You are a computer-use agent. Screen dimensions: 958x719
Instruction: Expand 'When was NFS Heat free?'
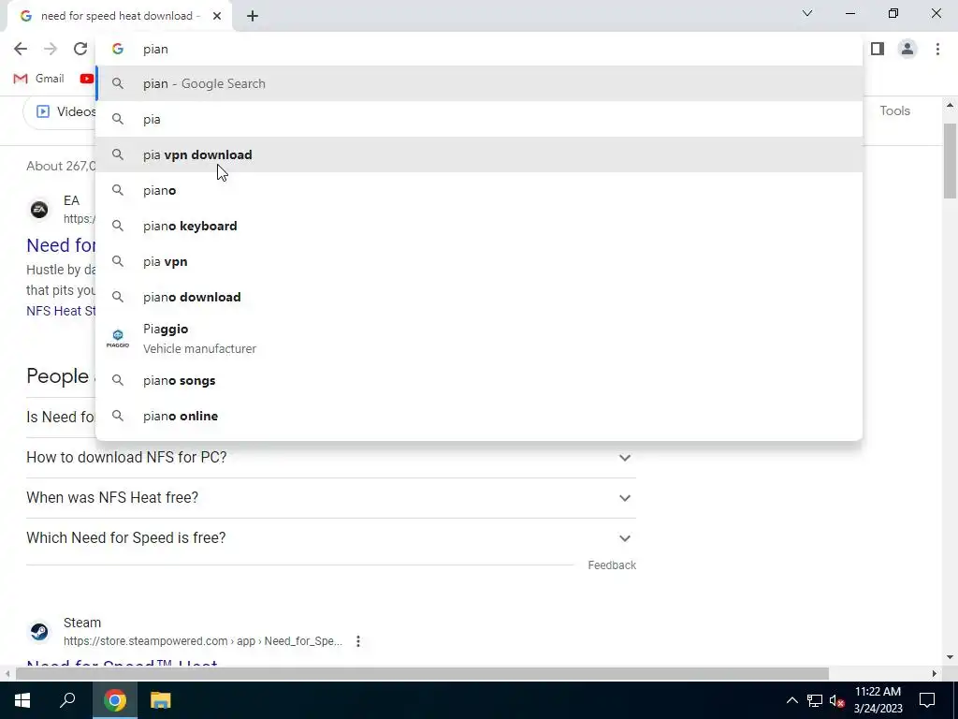point(328,498)
